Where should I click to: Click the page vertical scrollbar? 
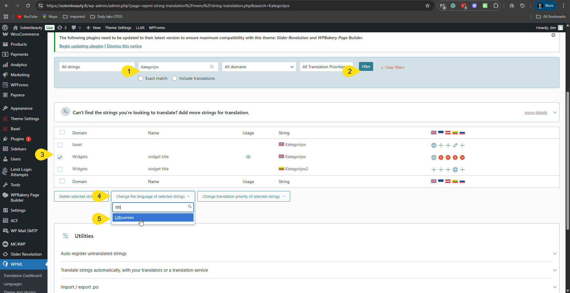(x=568, y=160)
